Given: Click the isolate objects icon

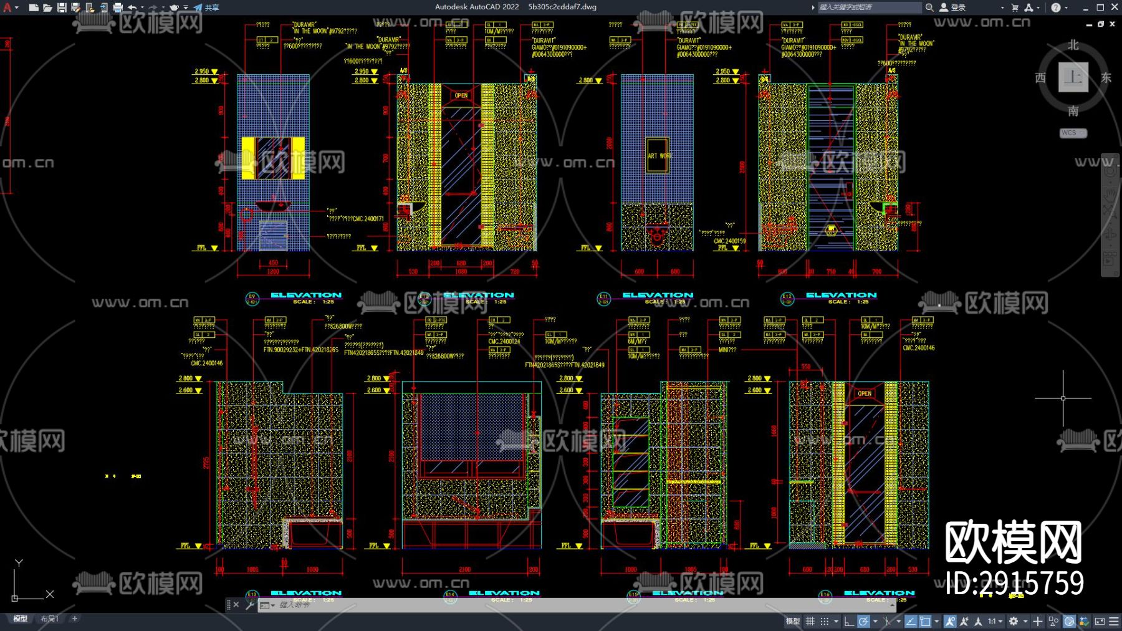Looking at the screenshot, I should click(1053, 621).
